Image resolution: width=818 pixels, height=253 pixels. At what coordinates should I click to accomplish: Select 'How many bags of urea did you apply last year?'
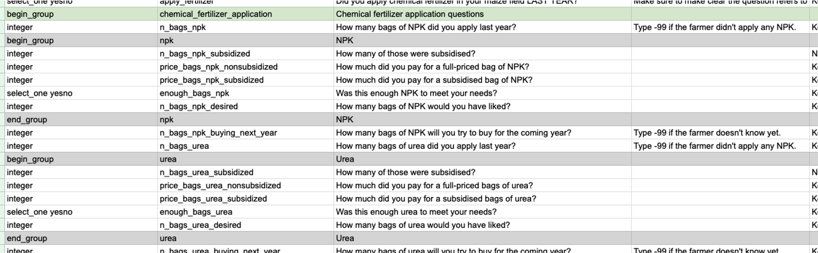pos(425,146)
